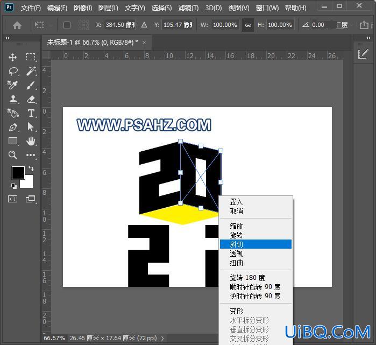The image size is (376, 345).
Task: Change the screen mode
Action: point(31,199)
